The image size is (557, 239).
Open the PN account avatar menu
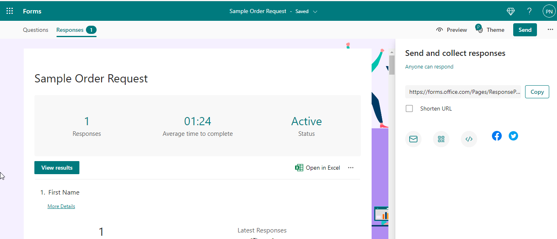click(x=549, y=11)
